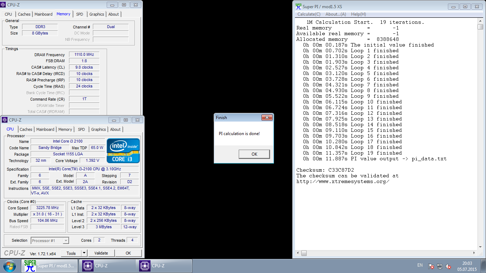
Task: Switch to the CPU tab in the Memory window
Action: pos(9,14)
